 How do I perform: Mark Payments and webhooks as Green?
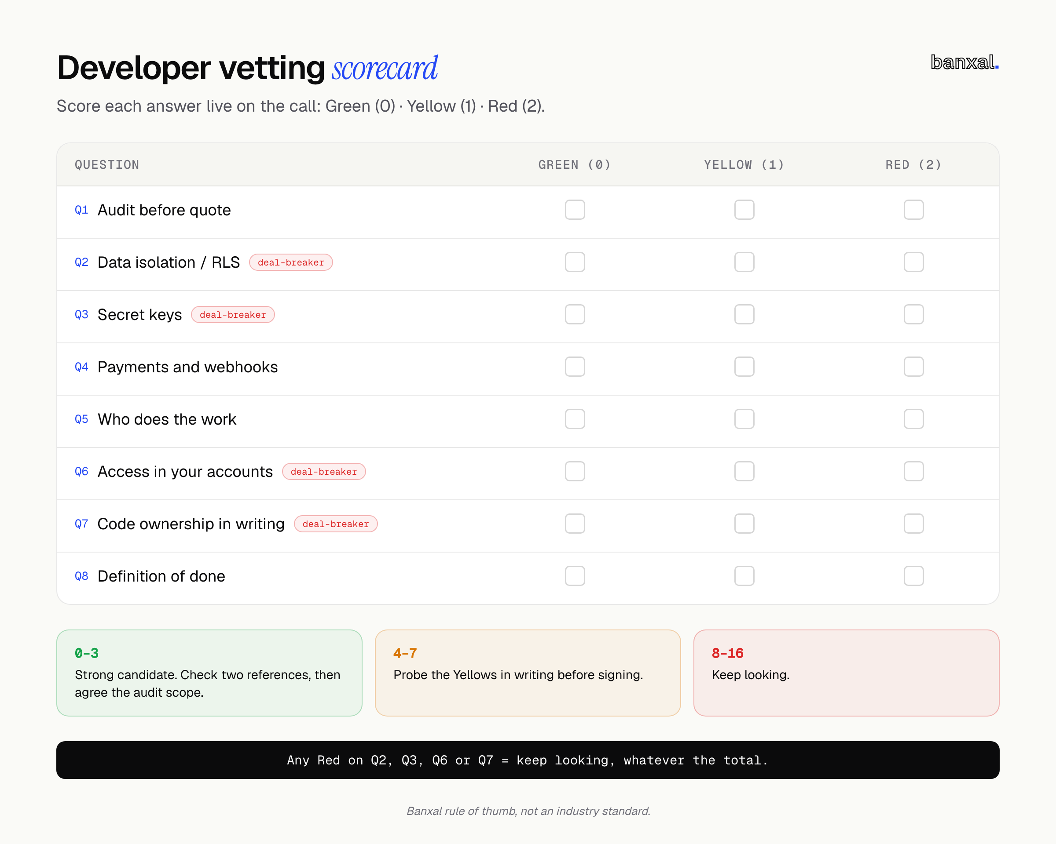pyautogui.click(x=575, y=367)
